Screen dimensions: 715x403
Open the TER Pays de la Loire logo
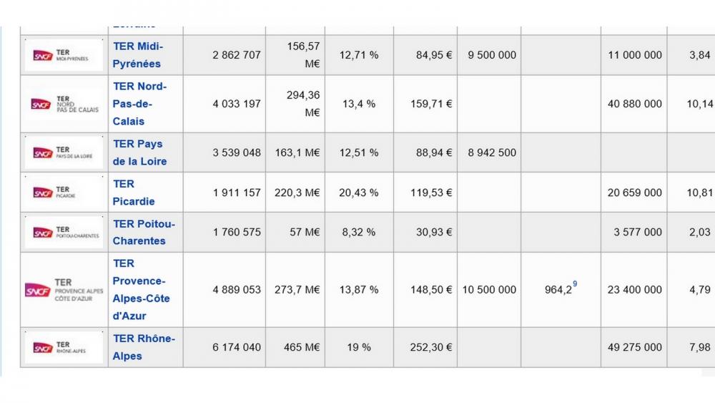[64, 152]
